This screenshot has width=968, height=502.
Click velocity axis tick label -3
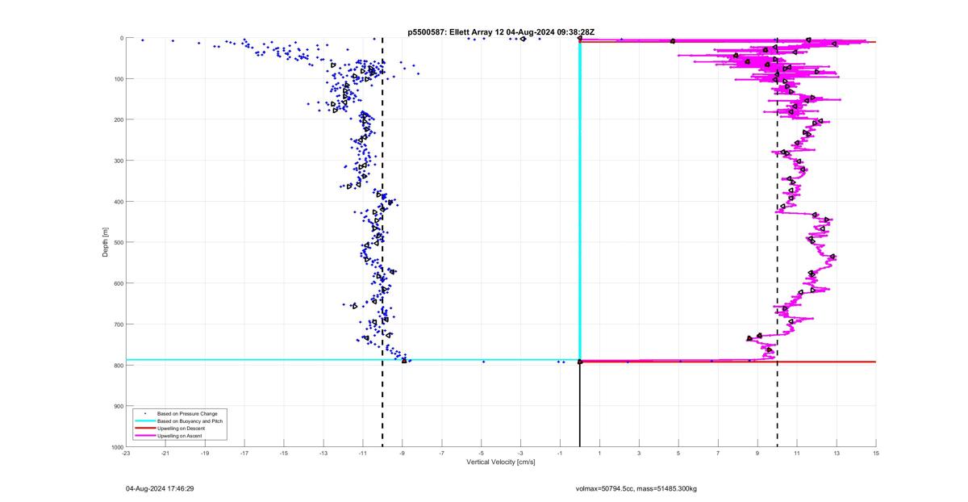[521, 454]
